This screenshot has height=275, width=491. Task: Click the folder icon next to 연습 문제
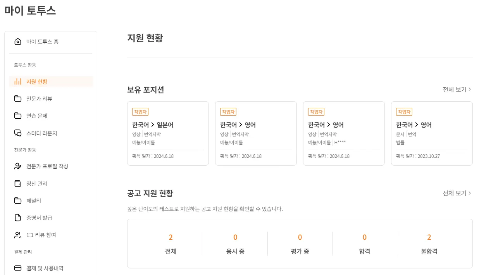(x=17, y=116)
